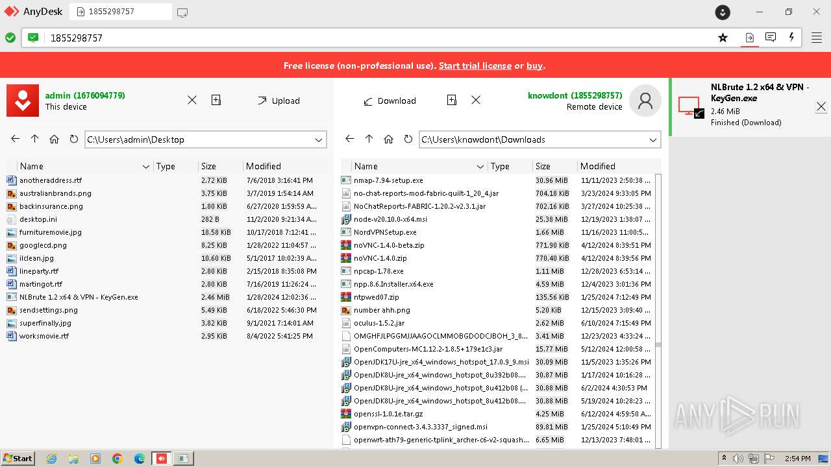
Task: Refresh the remote Downloads file listing
Action: click(408, 139)
